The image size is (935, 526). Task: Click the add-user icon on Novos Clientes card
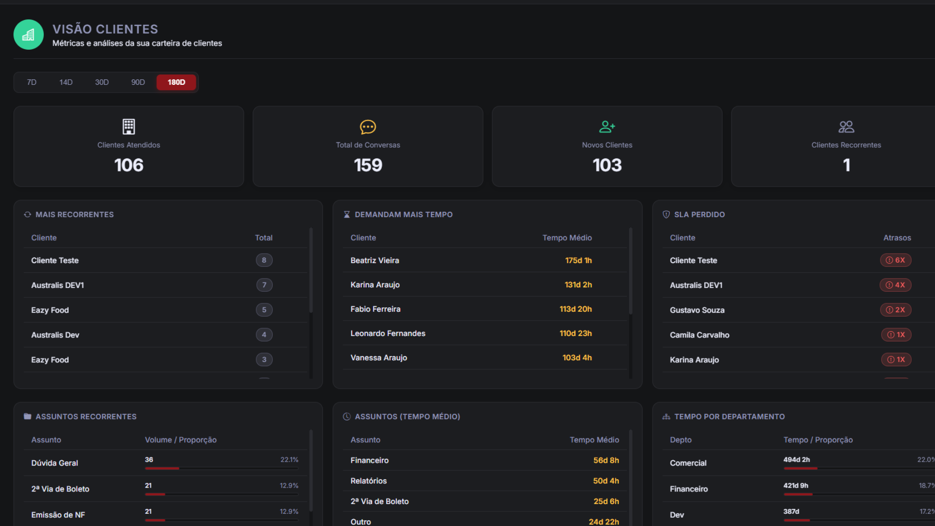(607, 127)
